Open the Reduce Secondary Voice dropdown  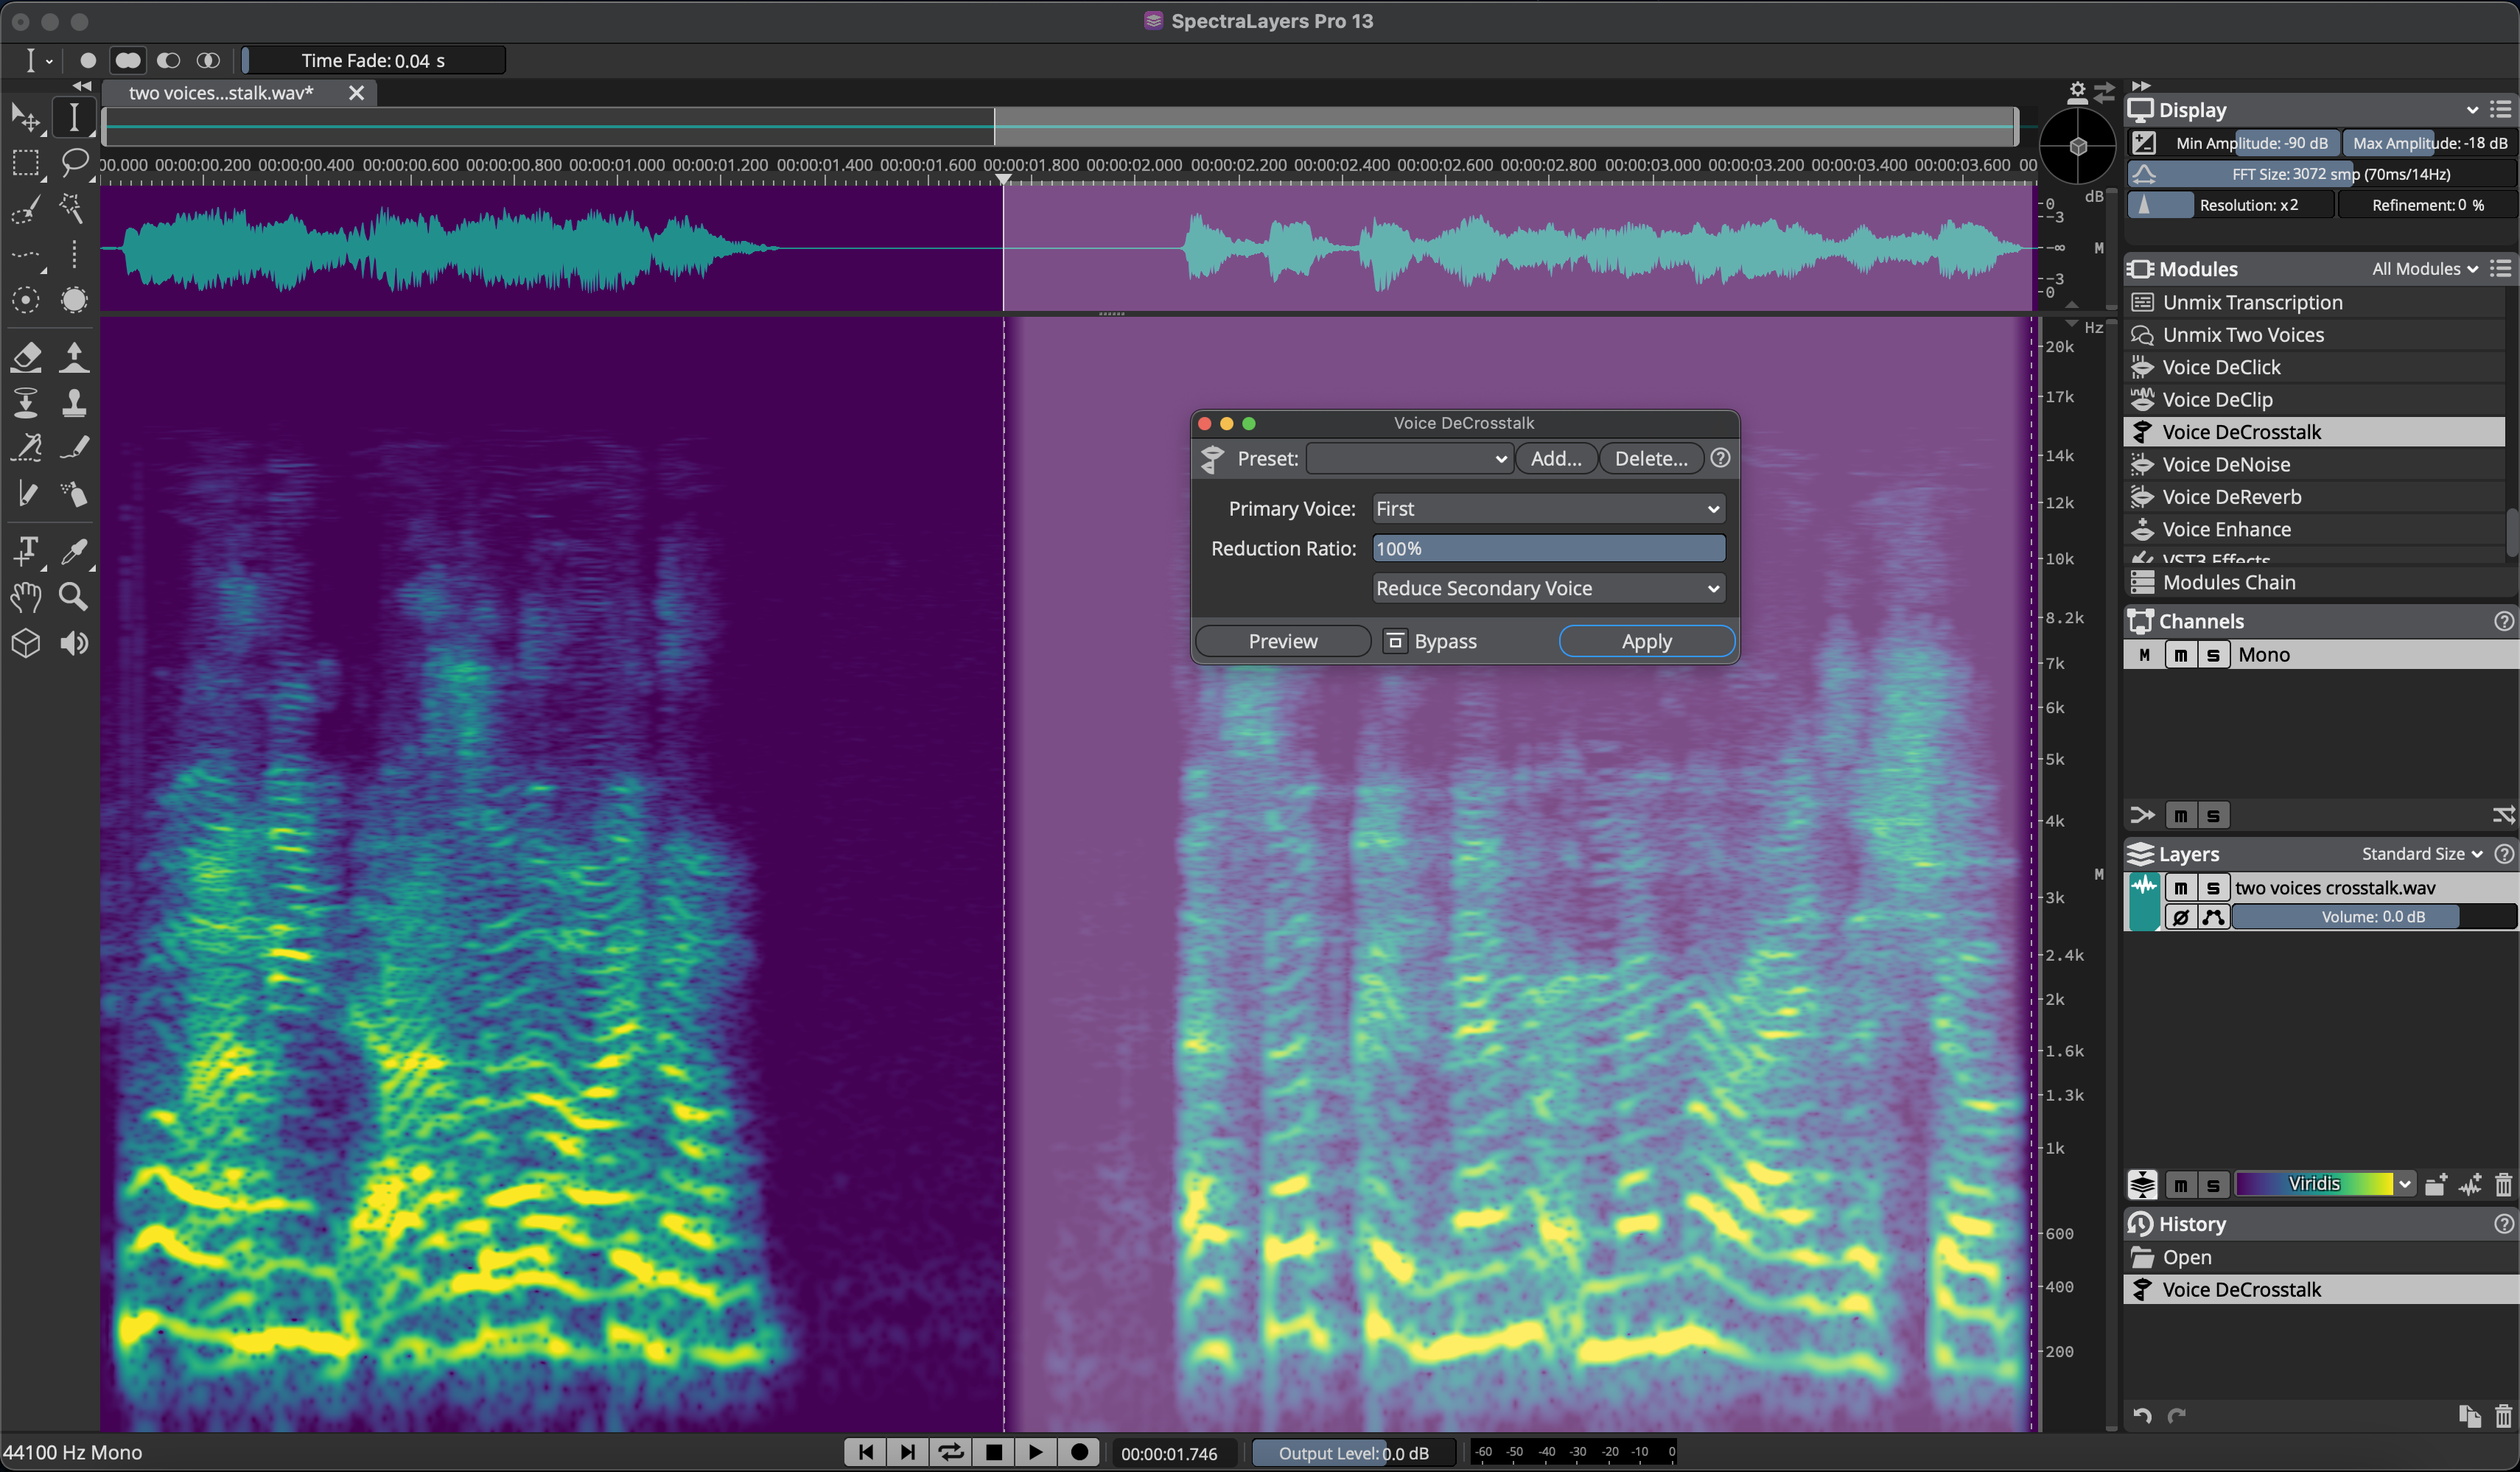tap(1548, 589)
